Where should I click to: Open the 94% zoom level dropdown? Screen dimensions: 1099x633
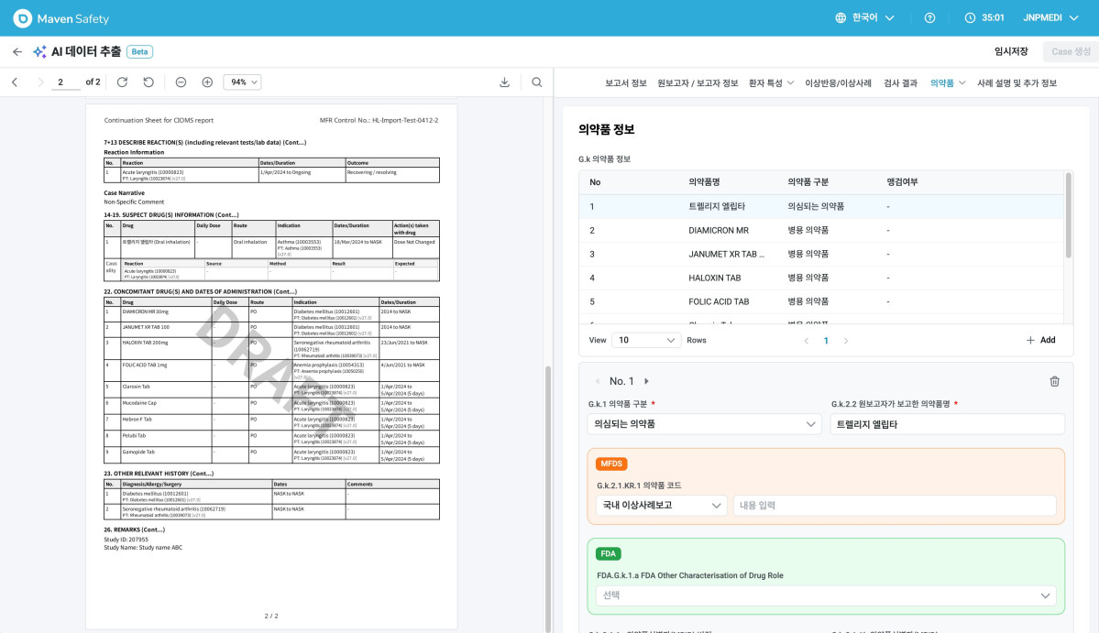pos(242,82)
